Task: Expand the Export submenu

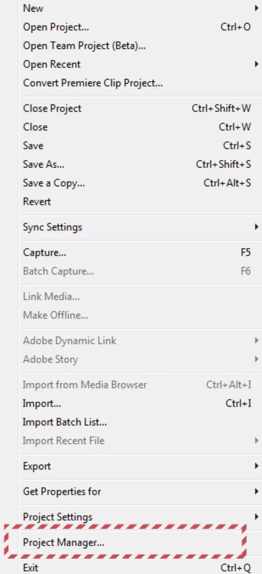Action: 37,466
